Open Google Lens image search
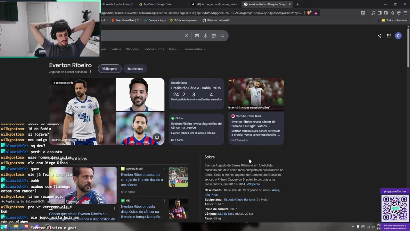Image resolution: width=410 pixels, height=231 pixels. (x=214, y=36)
